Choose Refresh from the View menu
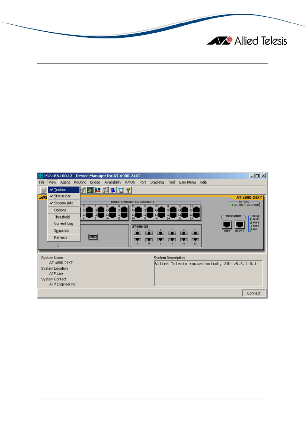This screenshot has height=432, width=305. tap(64, 238)
